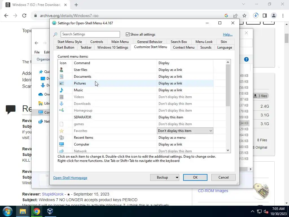Open the Favorites display dropdown
This screenshot has width=289, height=217.
[185, 131]
